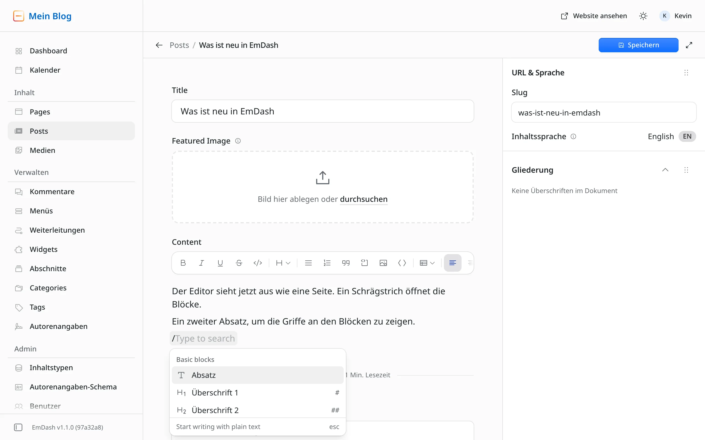Open Kevin user menu
This screenshot has height=440, width=705.
point(675,16)
